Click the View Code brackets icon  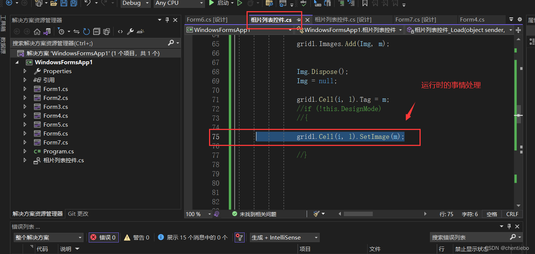120,32
